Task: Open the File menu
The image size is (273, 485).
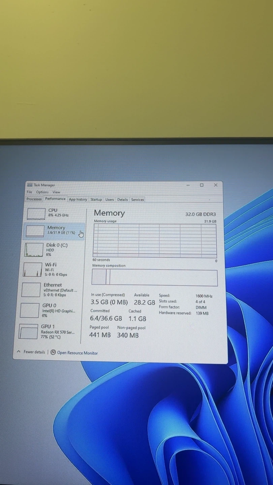Action: click(x=29, y=192)
